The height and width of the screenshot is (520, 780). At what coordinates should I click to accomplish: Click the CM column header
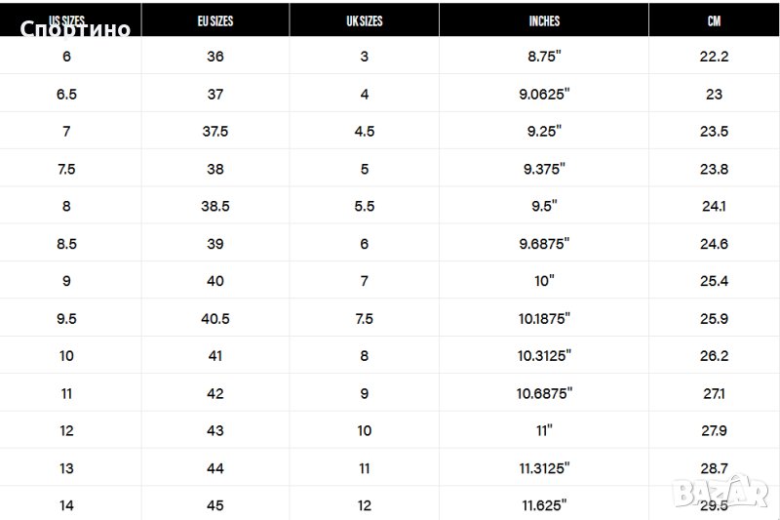pos(714,21)
